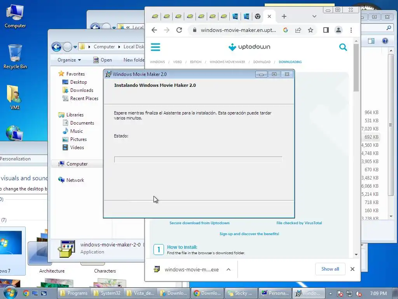Click the Google icon in address bar
The height and width of the screenshot is (299, 398).
point(286,30)
